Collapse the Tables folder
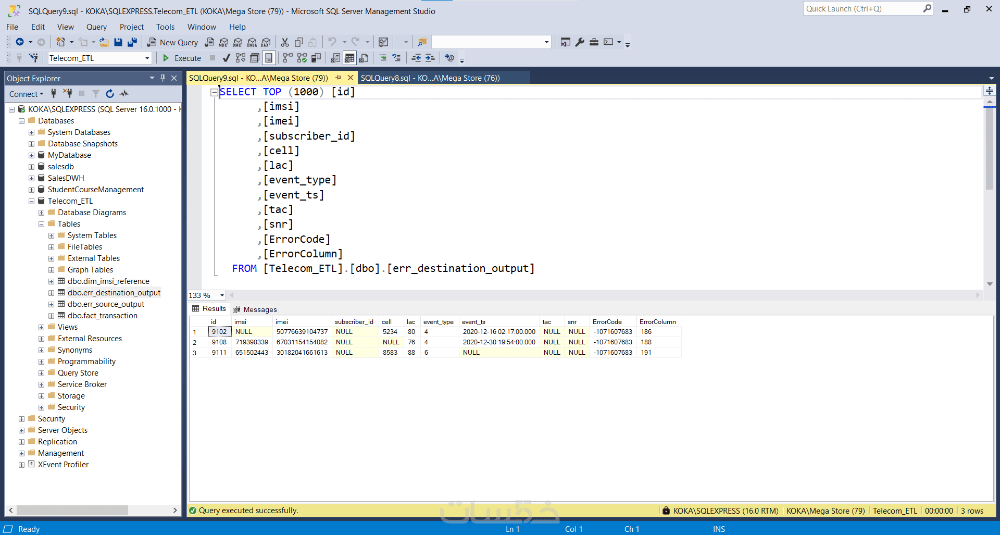Viewport: 1000px width, 535px height. [41, 224]
